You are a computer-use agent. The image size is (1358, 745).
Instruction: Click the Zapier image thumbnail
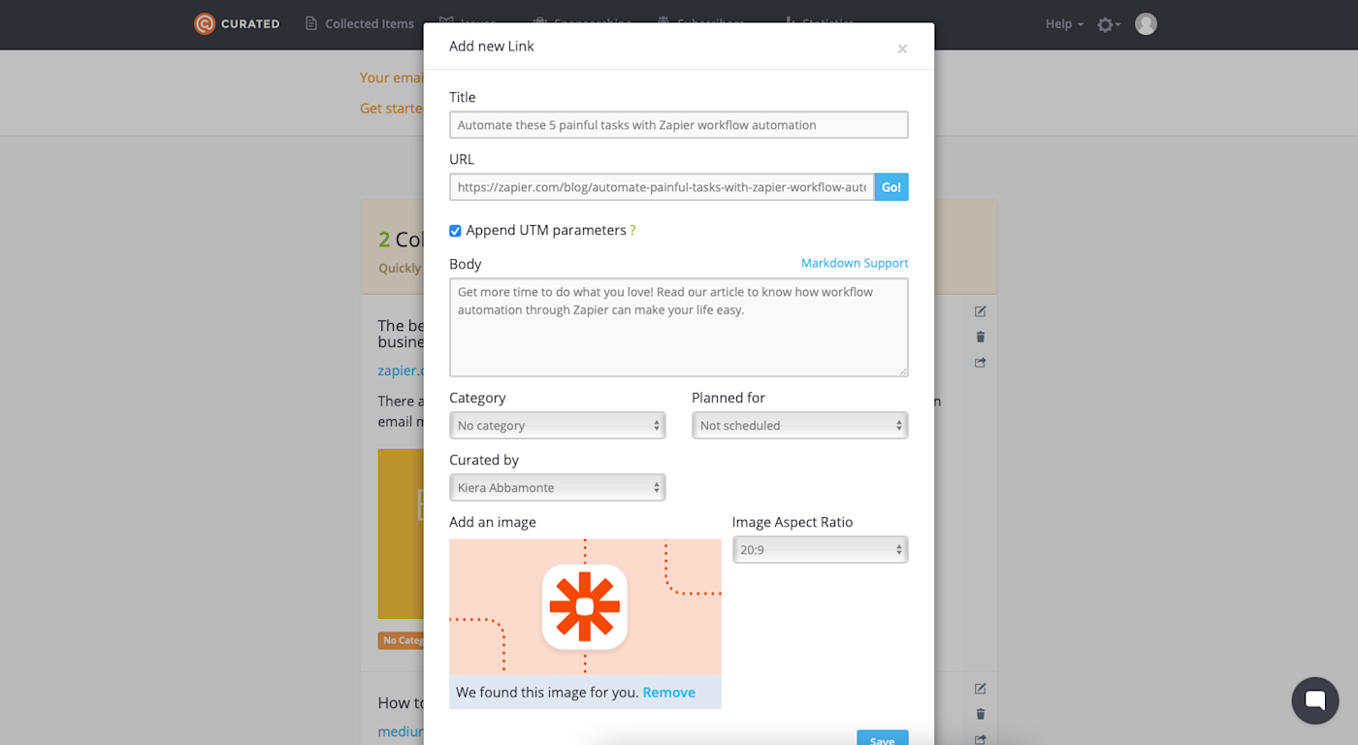coord(585,606)
